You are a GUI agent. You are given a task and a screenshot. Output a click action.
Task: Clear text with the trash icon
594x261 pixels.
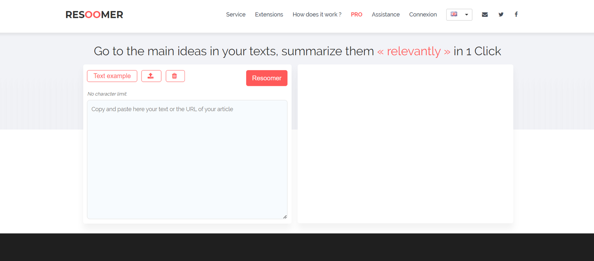click(x=175, y=76)
